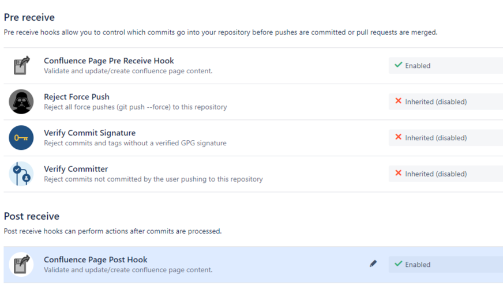Toggle the Confluence Page Post Hook Enabled status
503x286 pixels.
[445, 265]
